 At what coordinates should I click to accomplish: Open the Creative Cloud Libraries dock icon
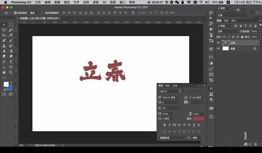point(211,109)
